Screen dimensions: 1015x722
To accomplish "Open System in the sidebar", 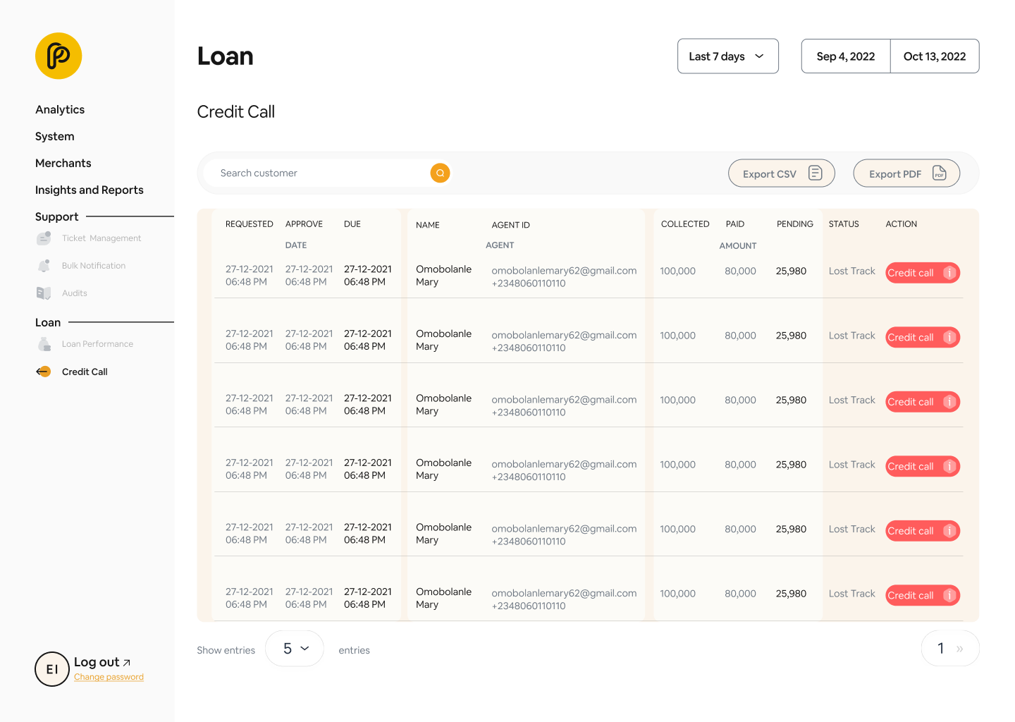I will click(x=55, y=136).
